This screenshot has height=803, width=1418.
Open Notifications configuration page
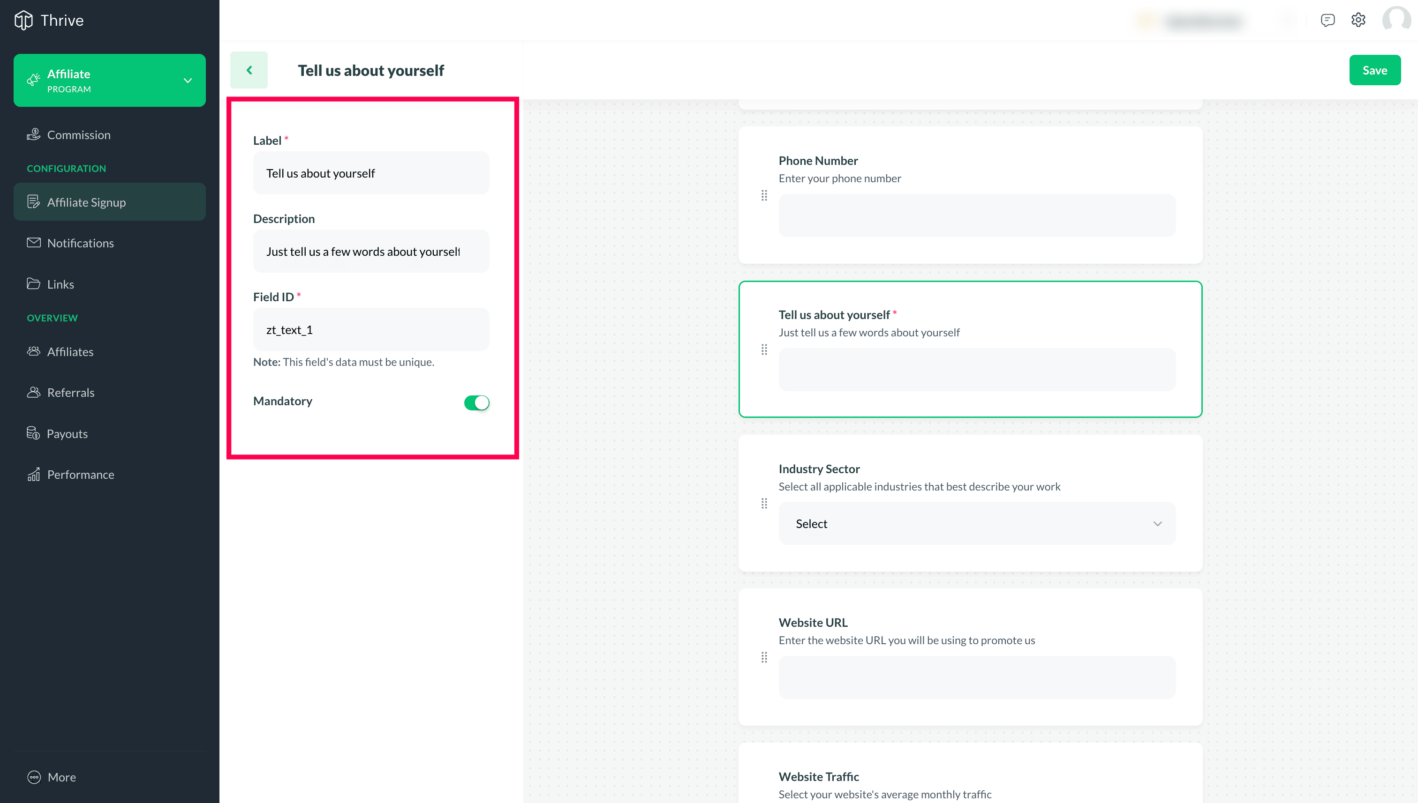click(80, 243)
